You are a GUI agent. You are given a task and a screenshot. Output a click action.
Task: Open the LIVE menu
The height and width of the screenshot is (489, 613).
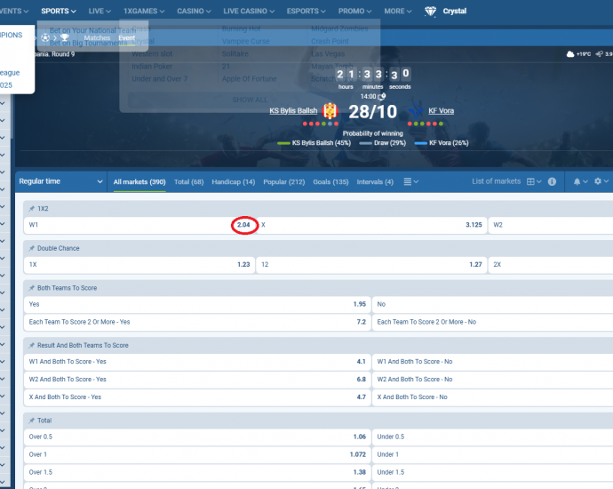point(100,11)
